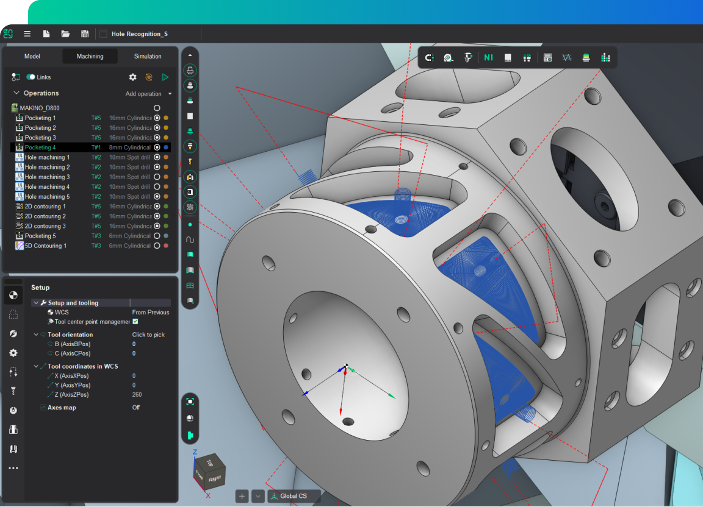Click the magnet snap icon in viewport toolbar
This screenshot has height=507, width=703.
pos(430,57)
